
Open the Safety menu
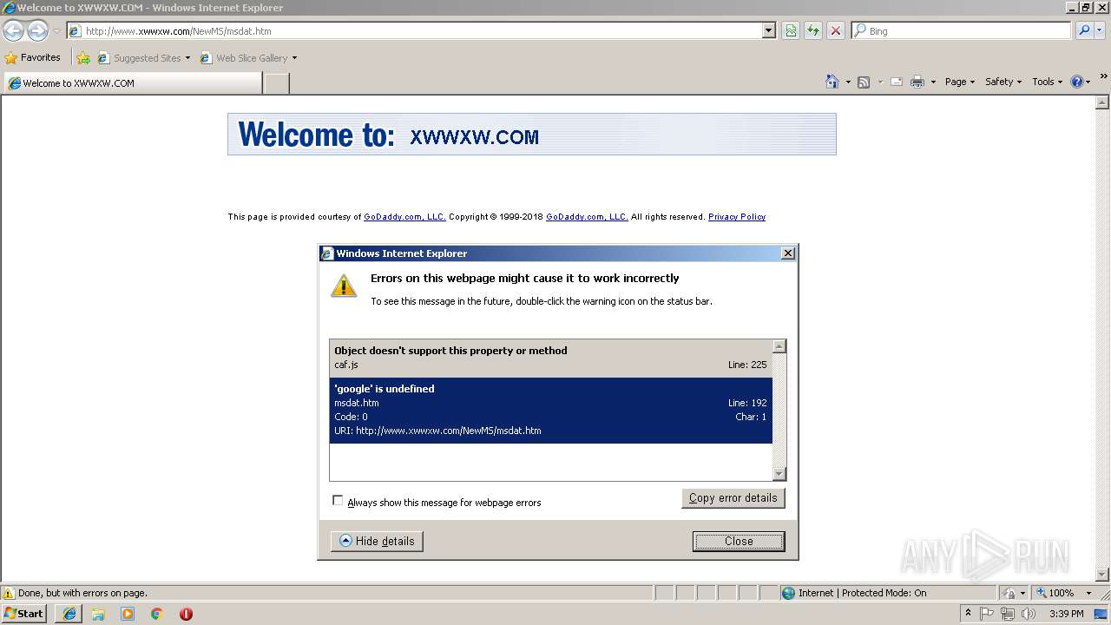click(x=1003, y=82)
